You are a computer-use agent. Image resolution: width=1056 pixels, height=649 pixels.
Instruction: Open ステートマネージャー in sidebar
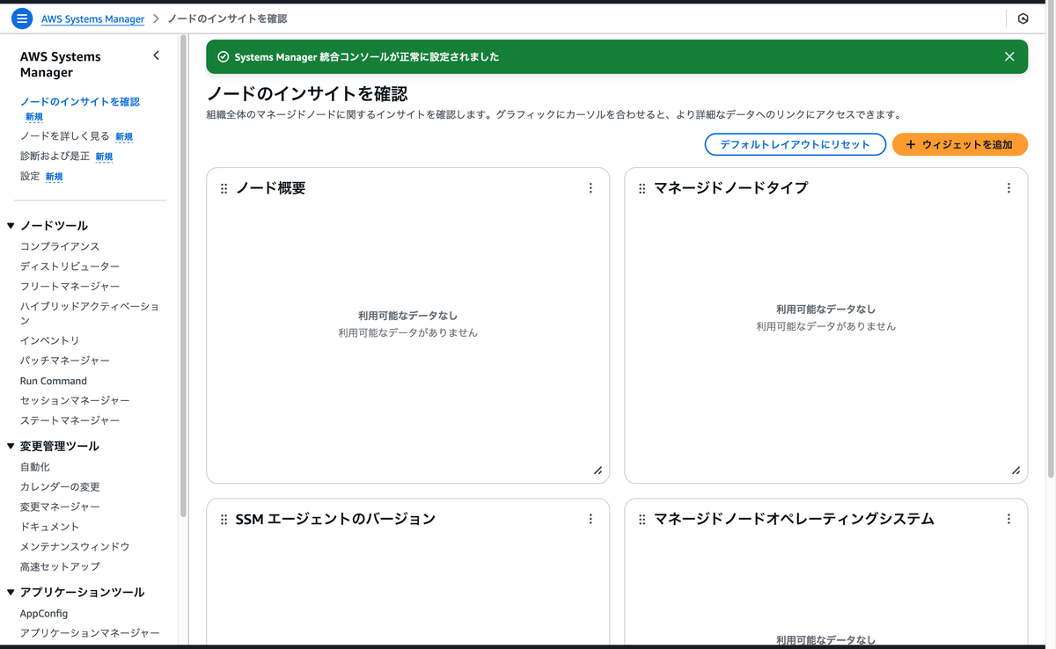point(70,420)
